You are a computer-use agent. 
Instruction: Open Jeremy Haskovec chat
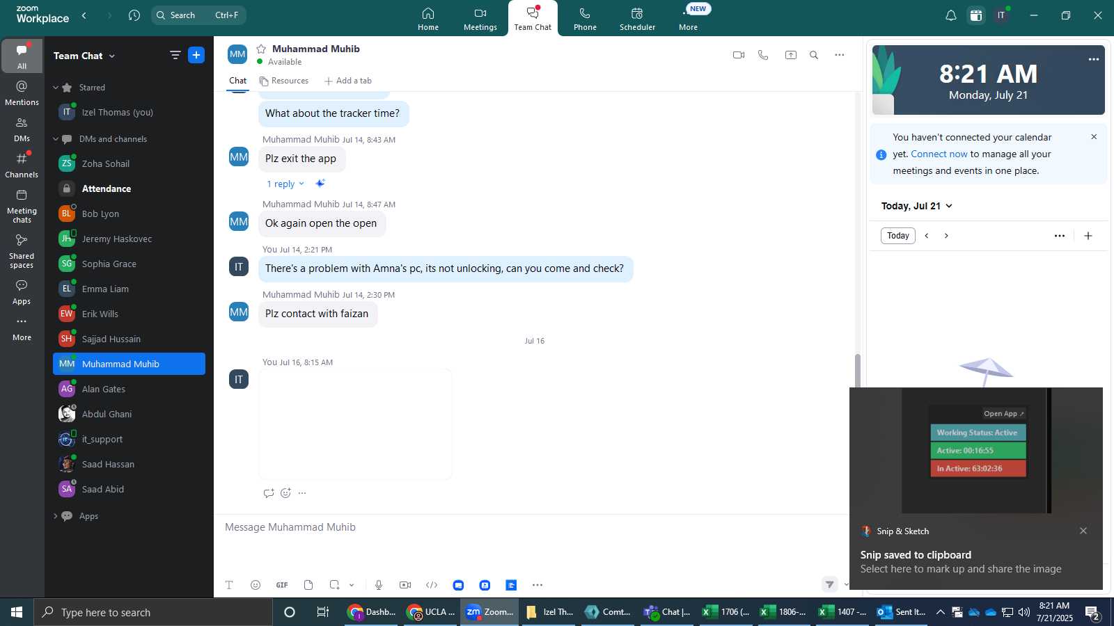click(x=129, y=239)
